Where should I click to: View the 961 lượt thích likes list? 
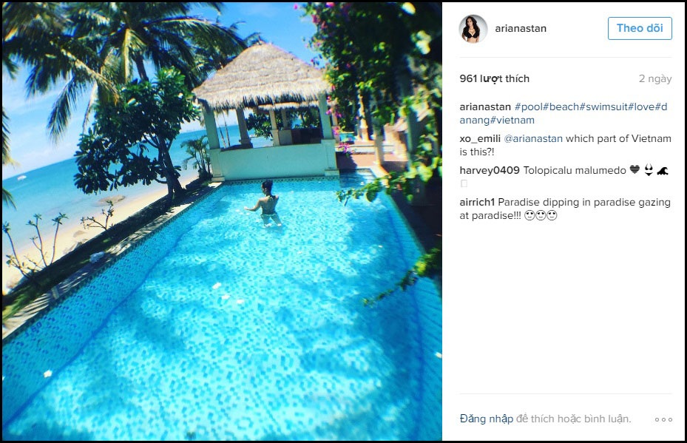[x=494, y=79]
